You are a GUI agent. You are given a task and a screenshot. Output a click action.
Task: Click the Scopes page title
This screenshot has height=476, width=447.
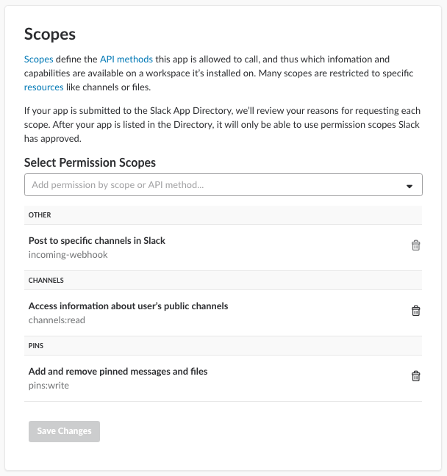coord(50,34)
